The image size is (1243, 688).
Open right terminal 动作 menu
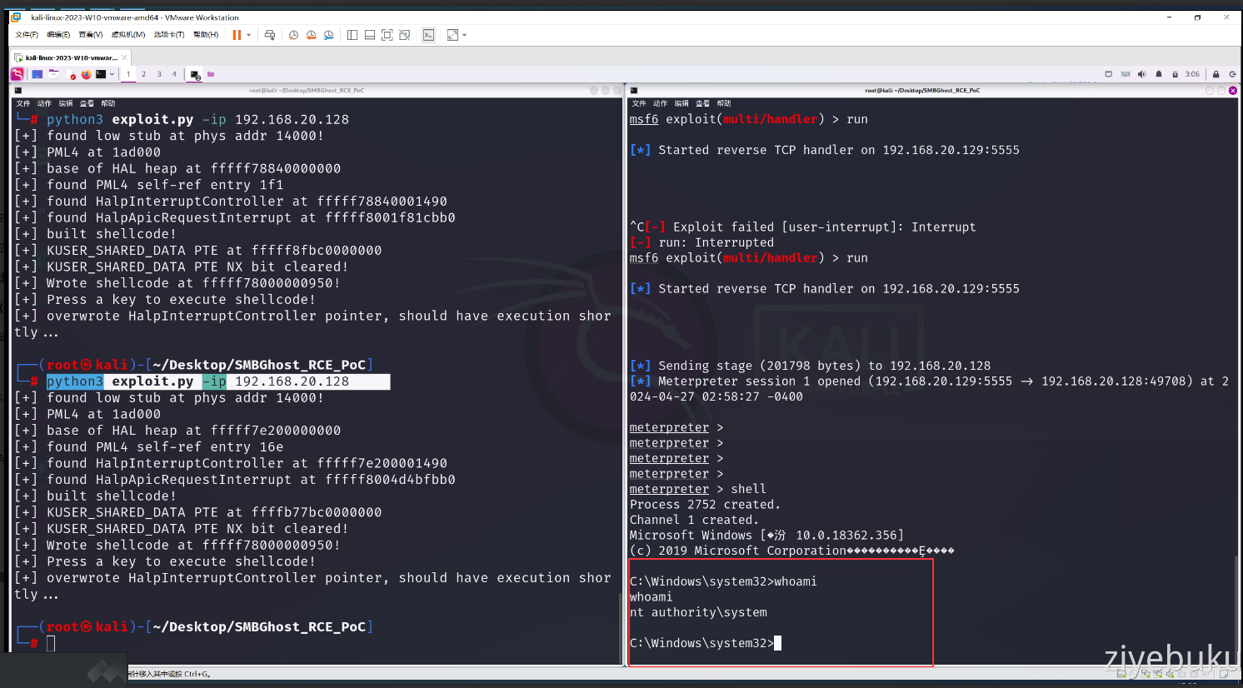[661, 104]
